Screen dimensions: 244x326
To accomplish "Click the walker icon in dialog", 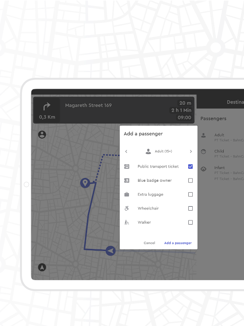I will coord(126,222).
